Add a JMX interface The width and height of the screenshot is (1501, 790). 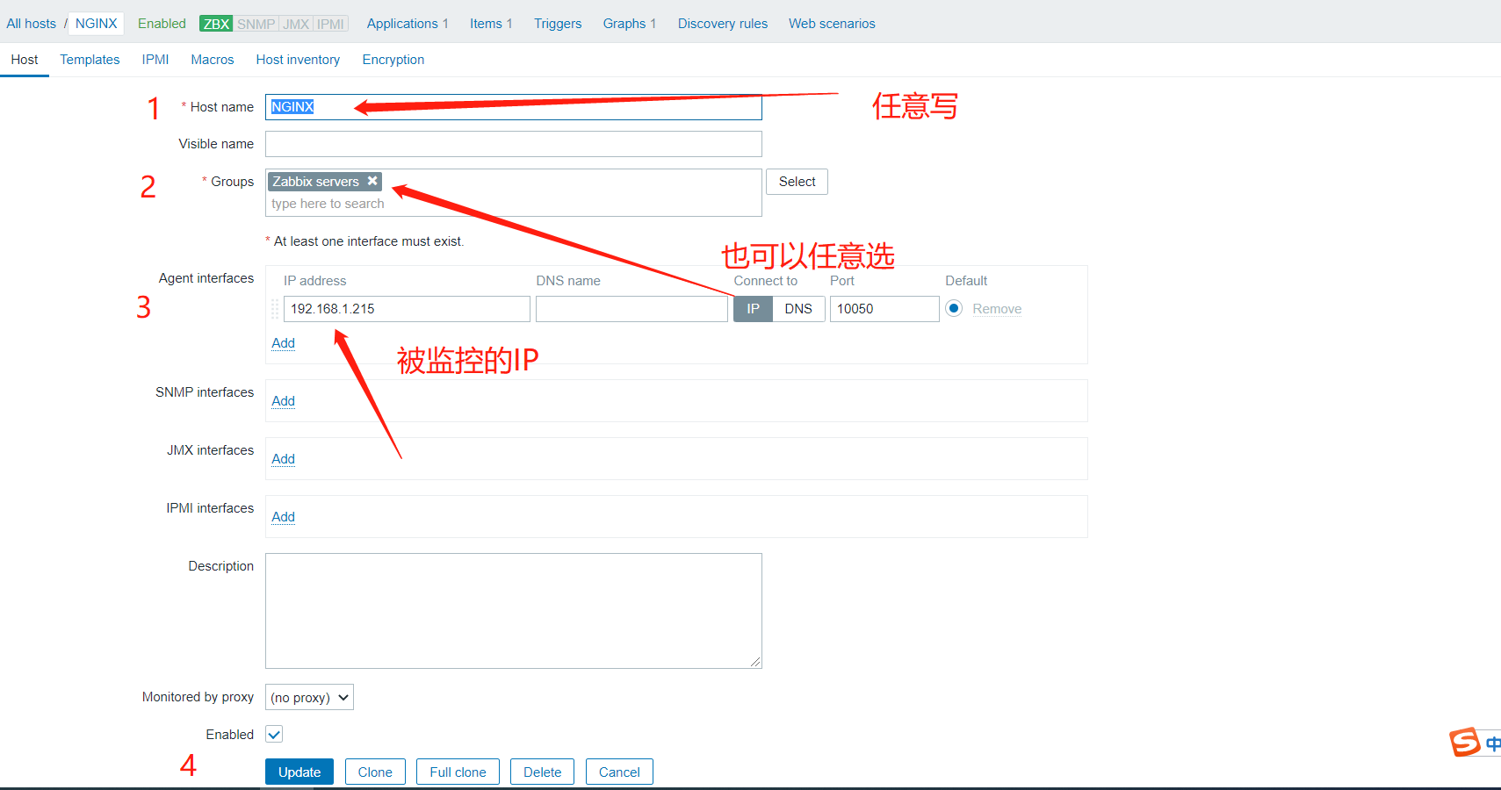(x=283, y=459)
